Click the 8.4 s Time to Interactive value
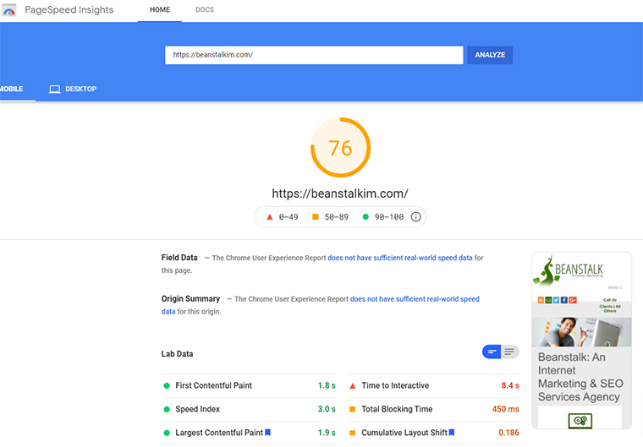 [510, 385]
